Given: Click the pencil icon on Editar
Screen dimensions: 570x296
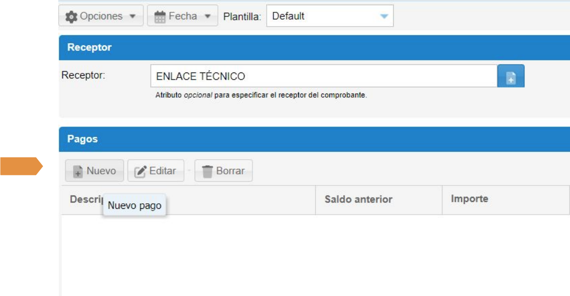Looking at the screenshot, I should tap(140, 171).
